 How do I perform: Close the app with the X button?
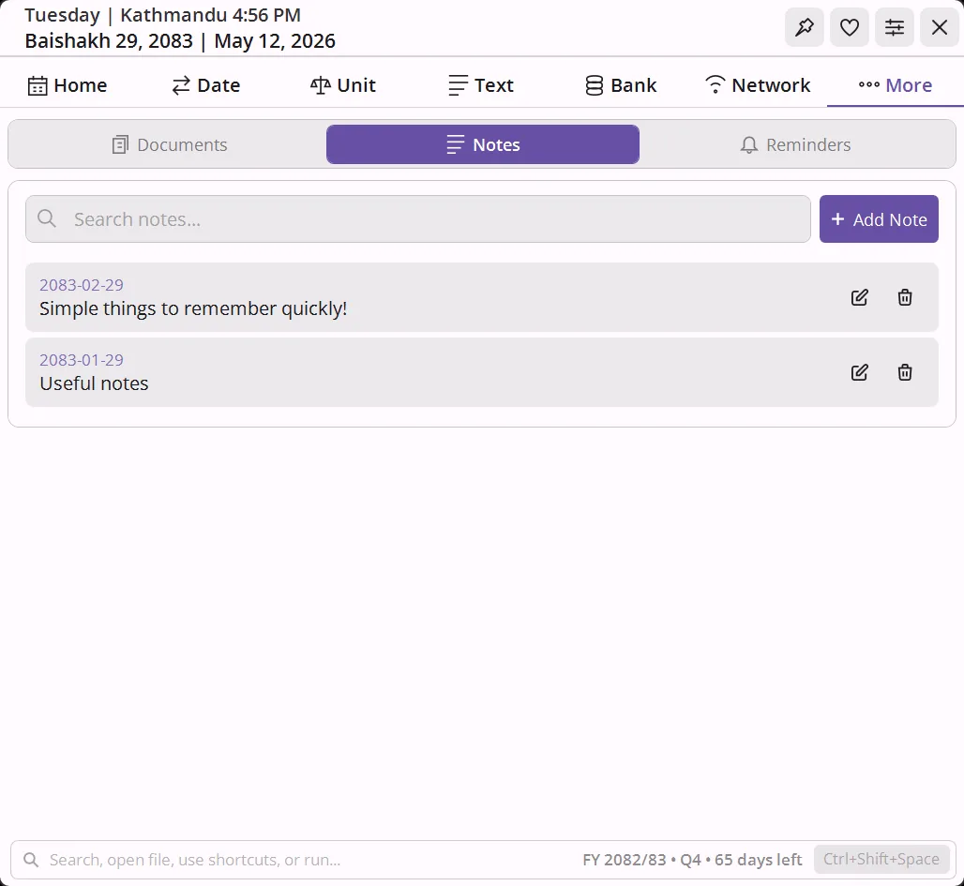[x=939, y=27]
